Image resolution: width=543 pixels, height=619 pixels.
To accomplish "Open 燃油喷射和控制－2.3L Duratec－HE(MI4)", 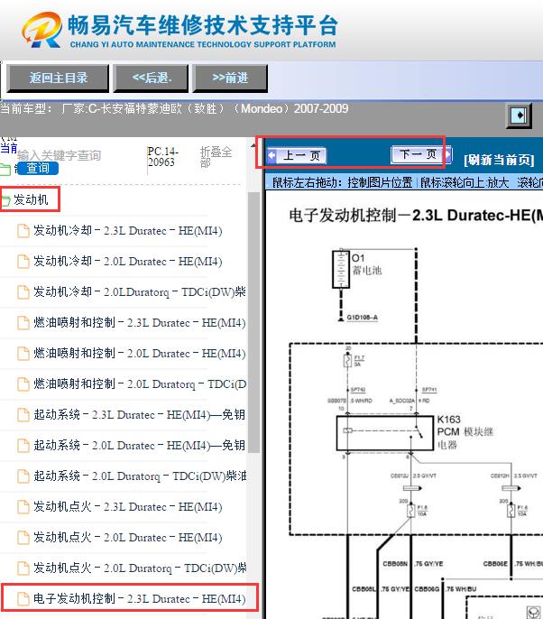I will pos(139,323).
